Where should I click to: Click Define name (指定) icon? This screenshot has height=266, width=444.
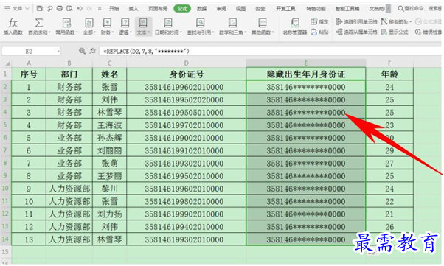click(313, 21)
